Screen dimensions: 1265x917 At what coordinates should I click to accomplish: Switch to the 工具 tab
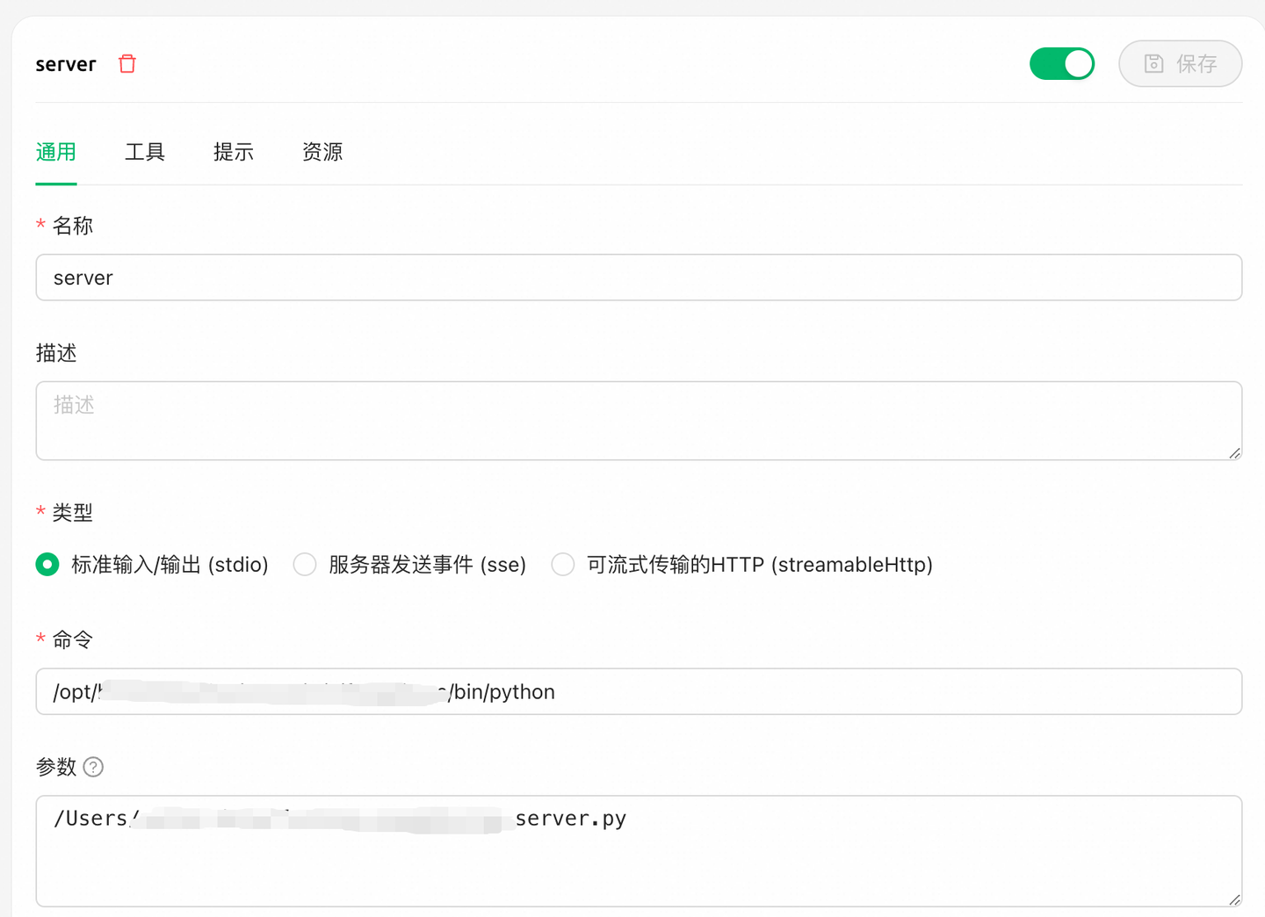coord(145,151)
